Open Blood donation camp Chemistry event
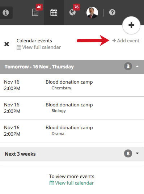The height and width of the screenshot is (194, 144). pyautogui.click(x=72, y=85)
